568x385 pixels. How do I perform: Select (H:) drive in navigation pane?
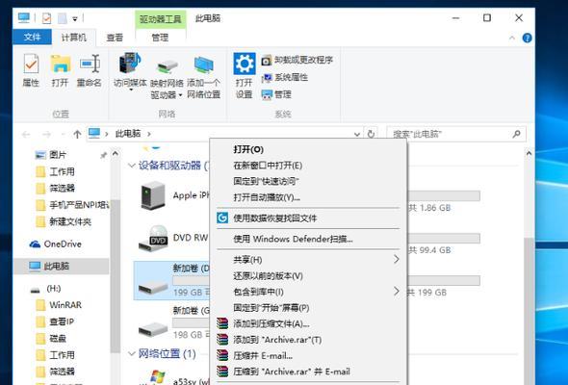[x=45, y=289]
